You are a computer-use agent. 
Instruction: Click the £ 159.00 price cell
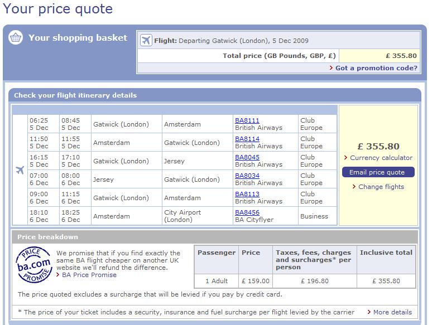coord(256,281)
